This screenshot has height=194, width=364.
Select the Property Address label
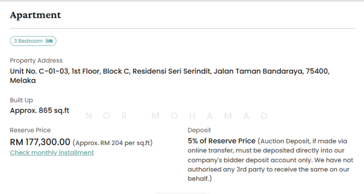[x=36, y=61]
